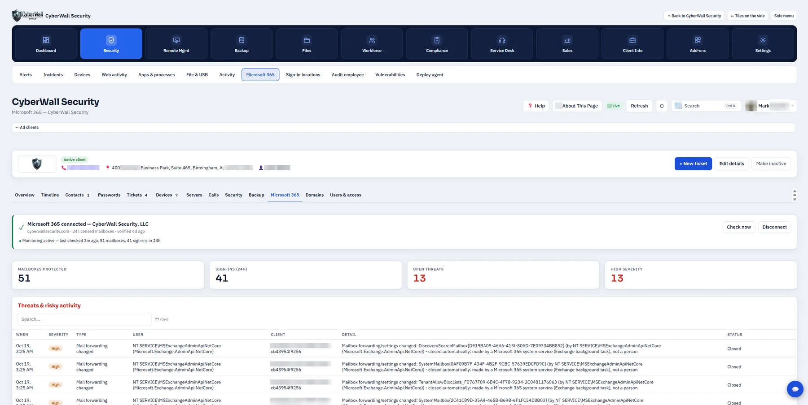Viewport: 808px width, 405px height.
Task: Open the Sales tile
Action: click(x=567, y=43)
